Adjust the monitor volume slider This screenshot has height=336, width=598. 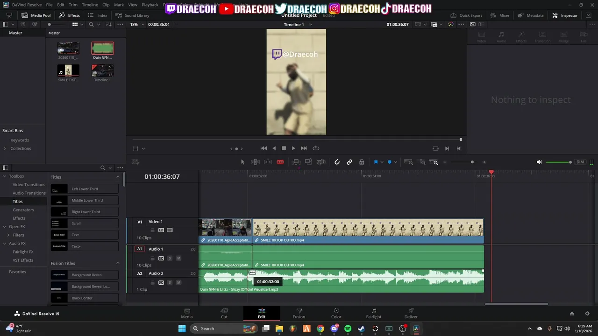tap(558, 162)
